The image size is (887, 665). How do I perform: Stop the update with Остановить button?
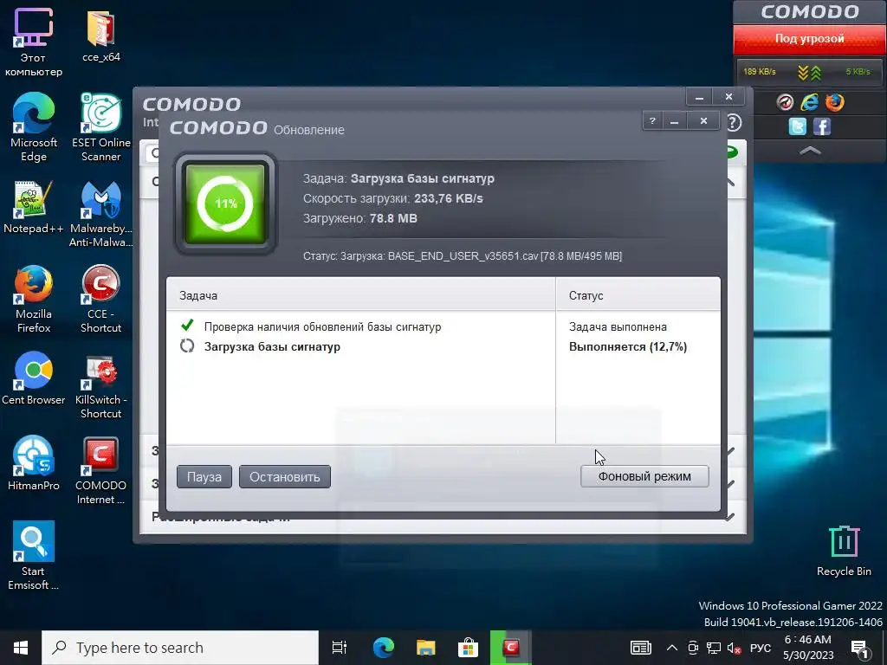click(x=284, y=477)
